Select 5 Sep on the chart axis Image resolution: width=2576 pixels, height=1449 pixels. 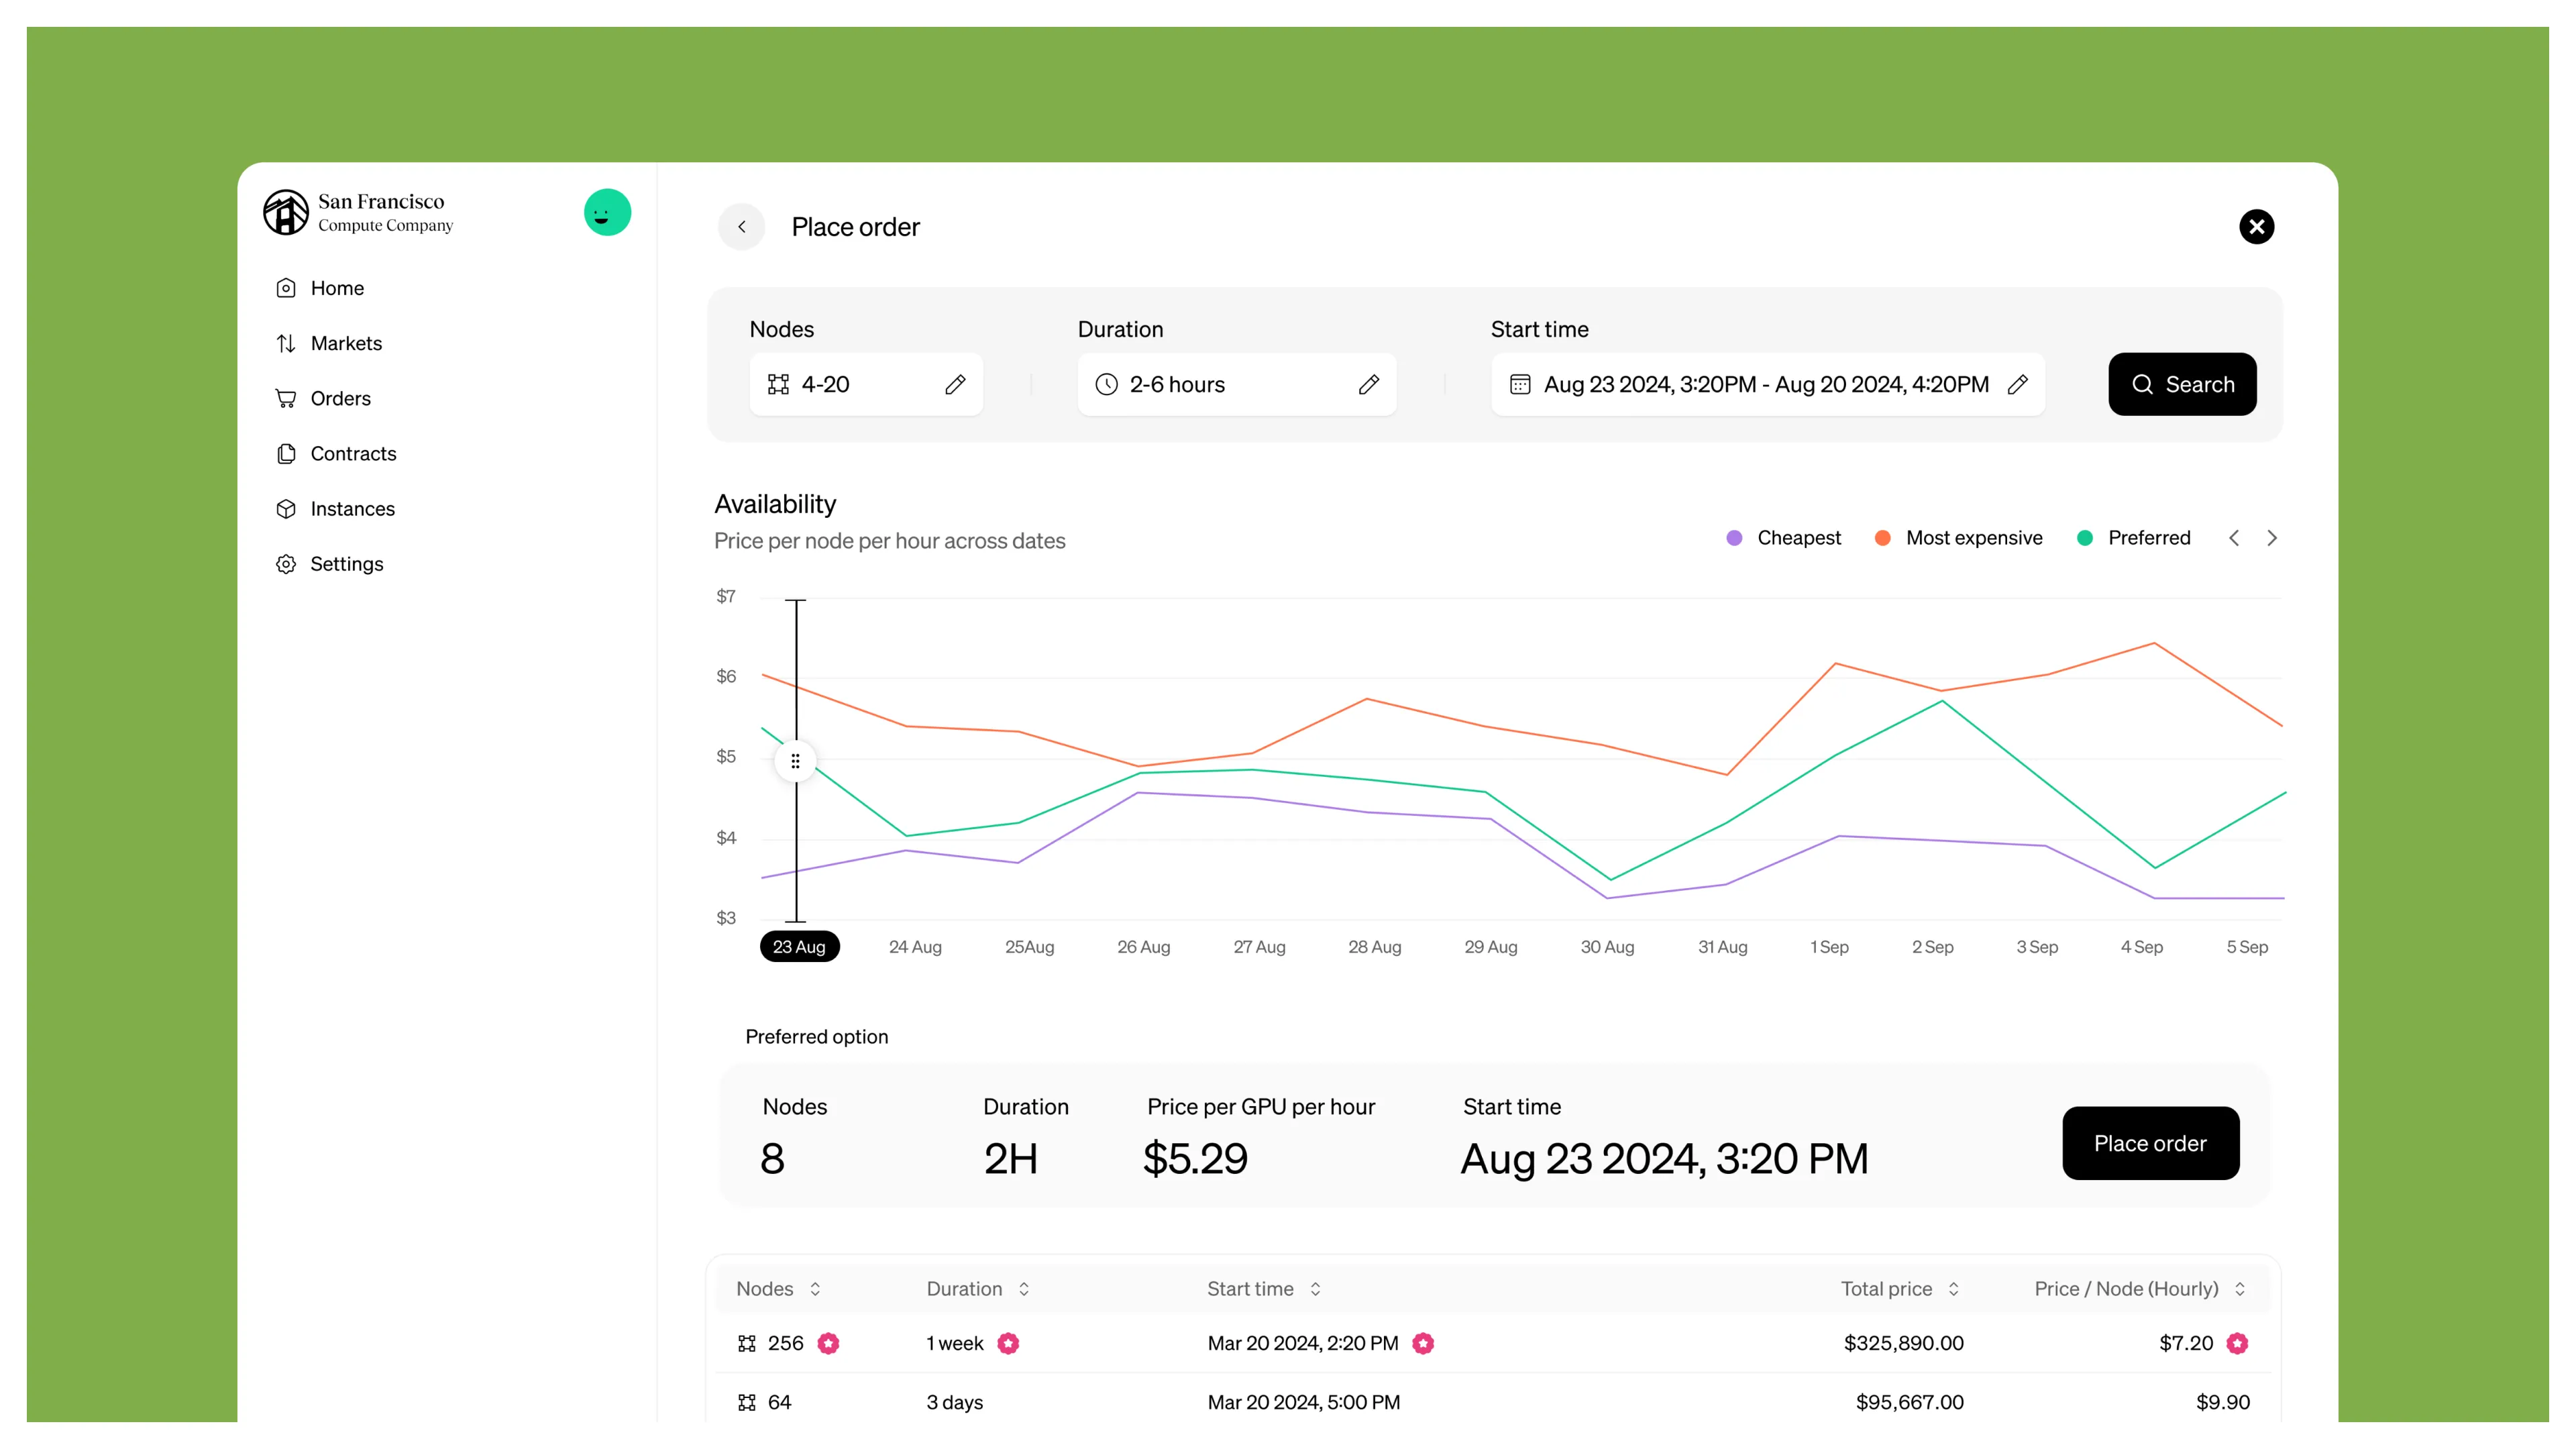click(2247, 947)
